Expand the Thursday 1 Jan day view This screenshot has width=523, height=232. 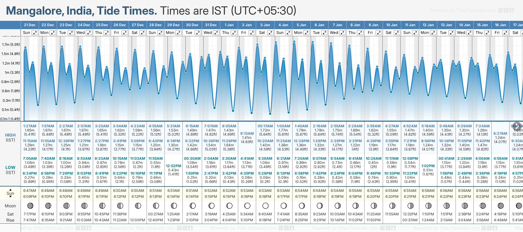[234, 33]
